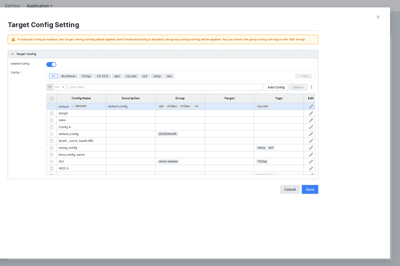Viewport: 400px width, 266px height.
Task: Sort by Config Name column header
Action: coord(81,98)
